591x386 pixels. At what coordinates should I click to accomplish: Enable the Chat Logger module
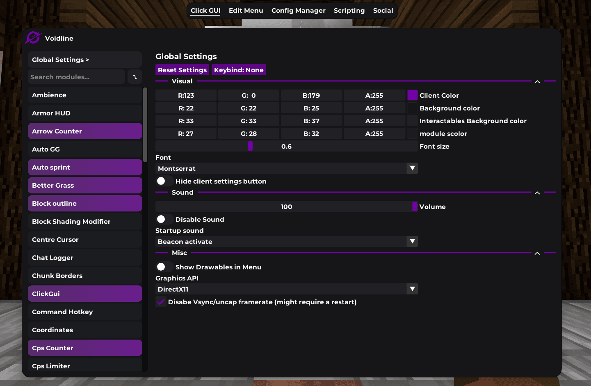[85, 257]
